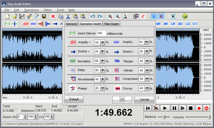Click Insert Silence icon in the toolbar
The width and height of the screenshot is (214, 128).
click(7, 24)
